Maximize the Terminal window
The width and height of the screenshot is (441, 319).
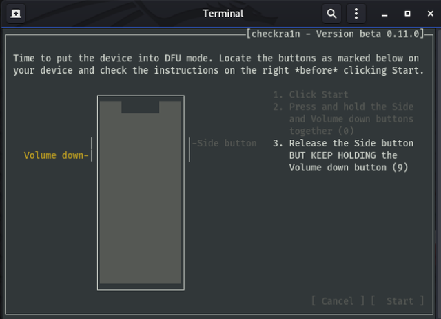407,14
